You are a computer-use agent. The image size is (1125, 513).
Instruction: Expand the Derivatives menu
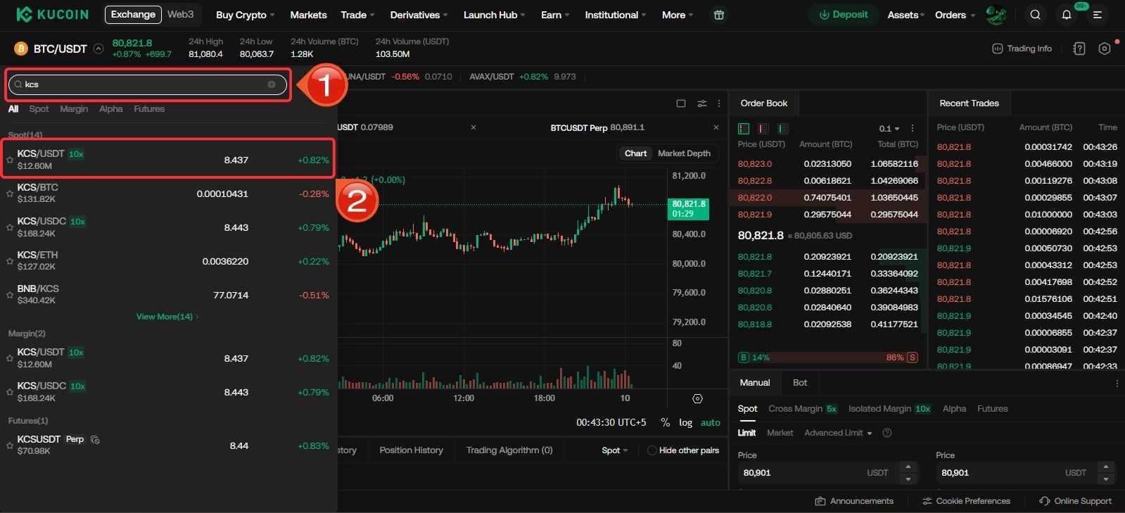pyautogui.click(x=419, y=15)
